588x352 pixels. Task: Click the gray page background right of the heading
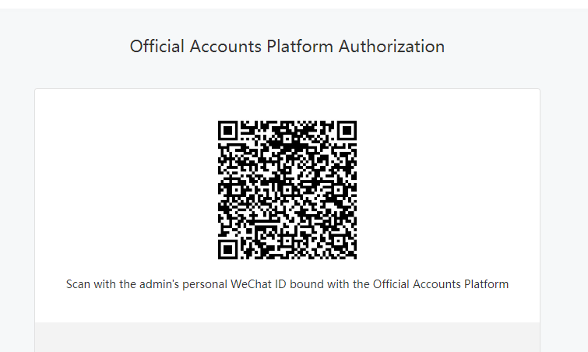[x=514, y=46]
